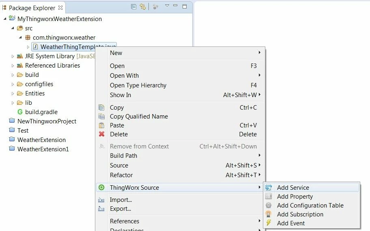370x231 pixels.
Task: Choose Add Property from ThingWorx submenu
Action: pyautogui.click(x=312, y=197)
